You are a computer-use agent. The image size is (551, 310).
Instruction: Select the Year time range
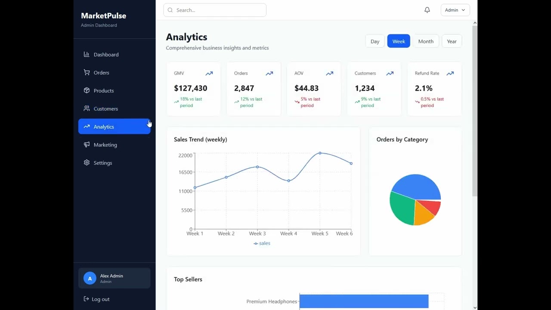[452, 41]
